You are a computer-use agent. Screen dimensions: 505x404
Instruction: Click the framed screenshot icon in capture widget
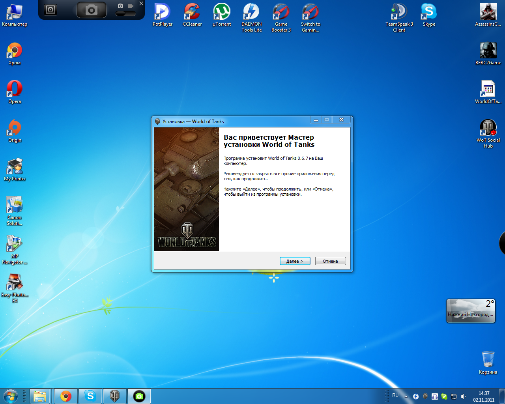[50, 10]
